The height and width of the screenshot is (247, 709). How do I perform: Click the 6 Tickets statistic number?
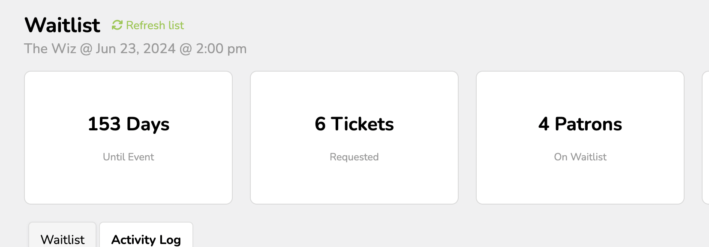pyautogui.click(x=354, y=124)
